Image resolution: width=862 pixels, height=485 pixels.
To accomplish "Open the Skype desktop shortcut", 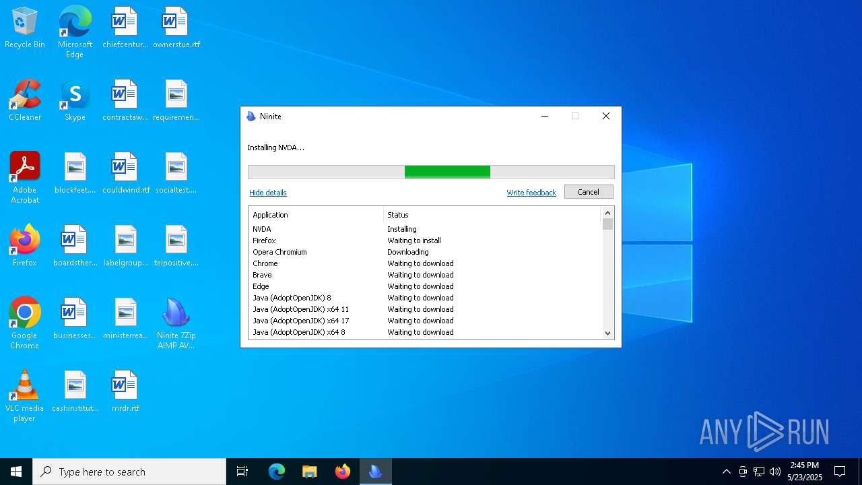I will [75, 101].
